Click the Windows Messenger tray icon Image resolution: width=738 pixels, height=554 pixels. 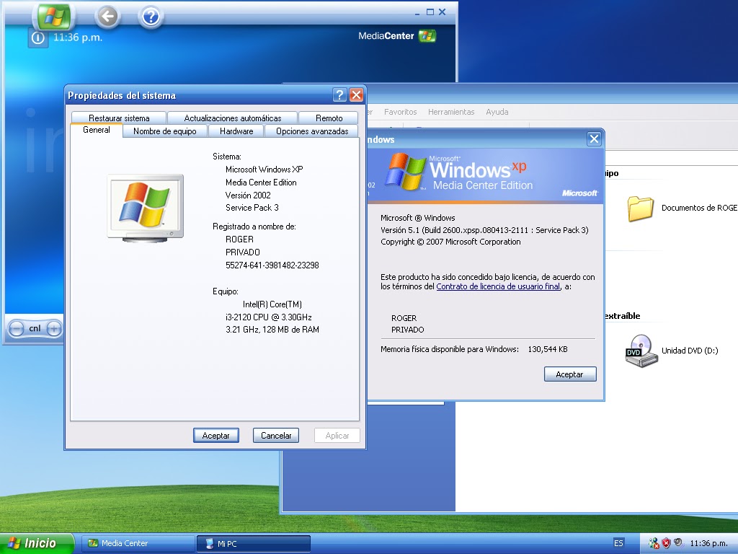(653, 542)
